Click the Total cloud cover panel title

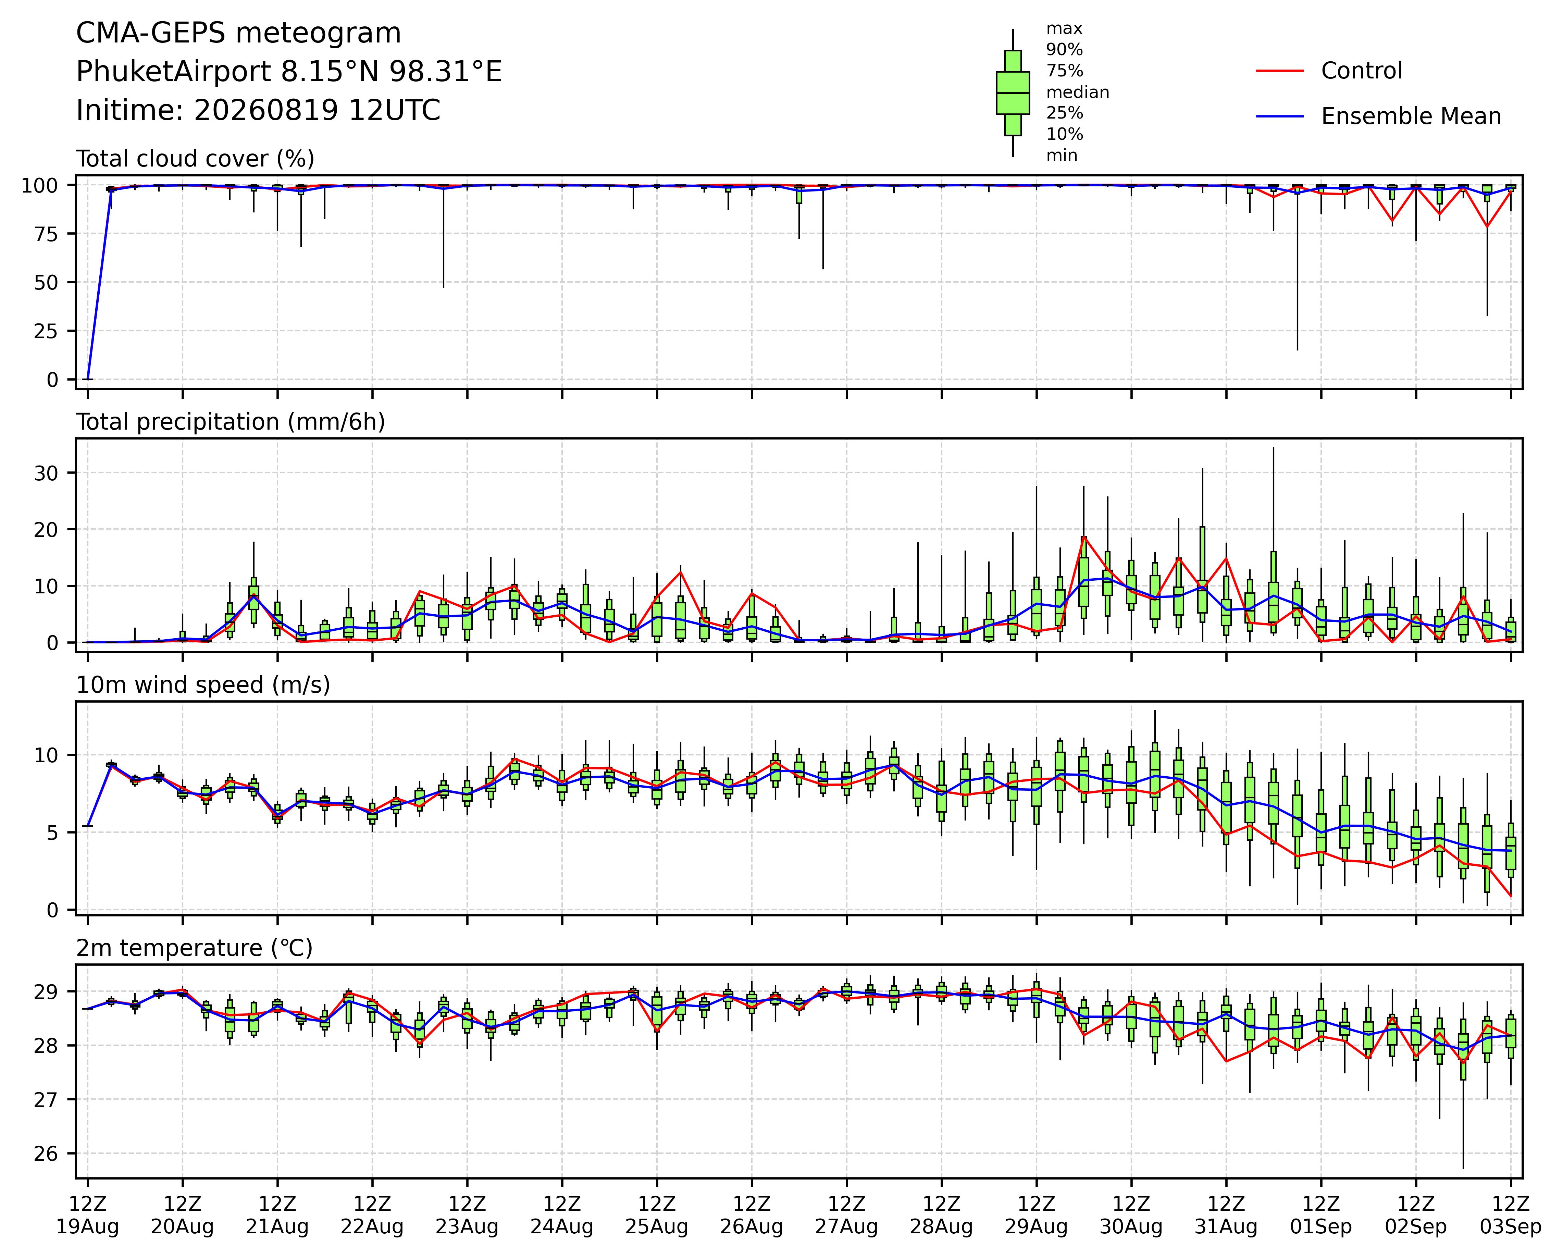pos(195,159)
